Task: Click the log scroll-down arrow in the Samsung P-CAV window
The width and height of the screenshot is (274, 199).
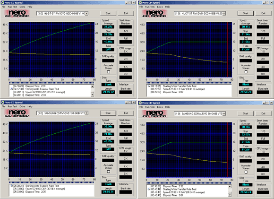Action: [x=230, y=195]
